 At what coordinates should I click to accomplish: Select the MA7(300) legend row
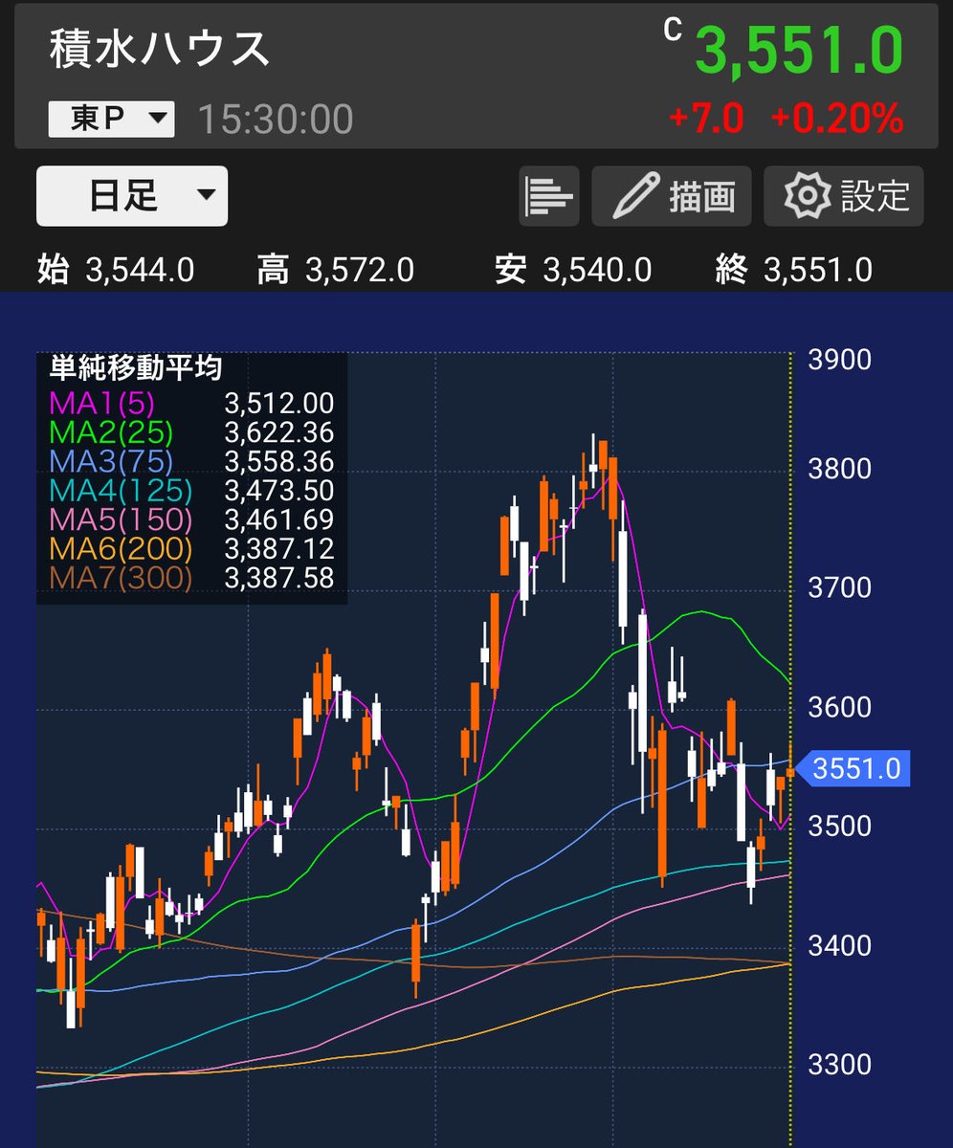190,578
